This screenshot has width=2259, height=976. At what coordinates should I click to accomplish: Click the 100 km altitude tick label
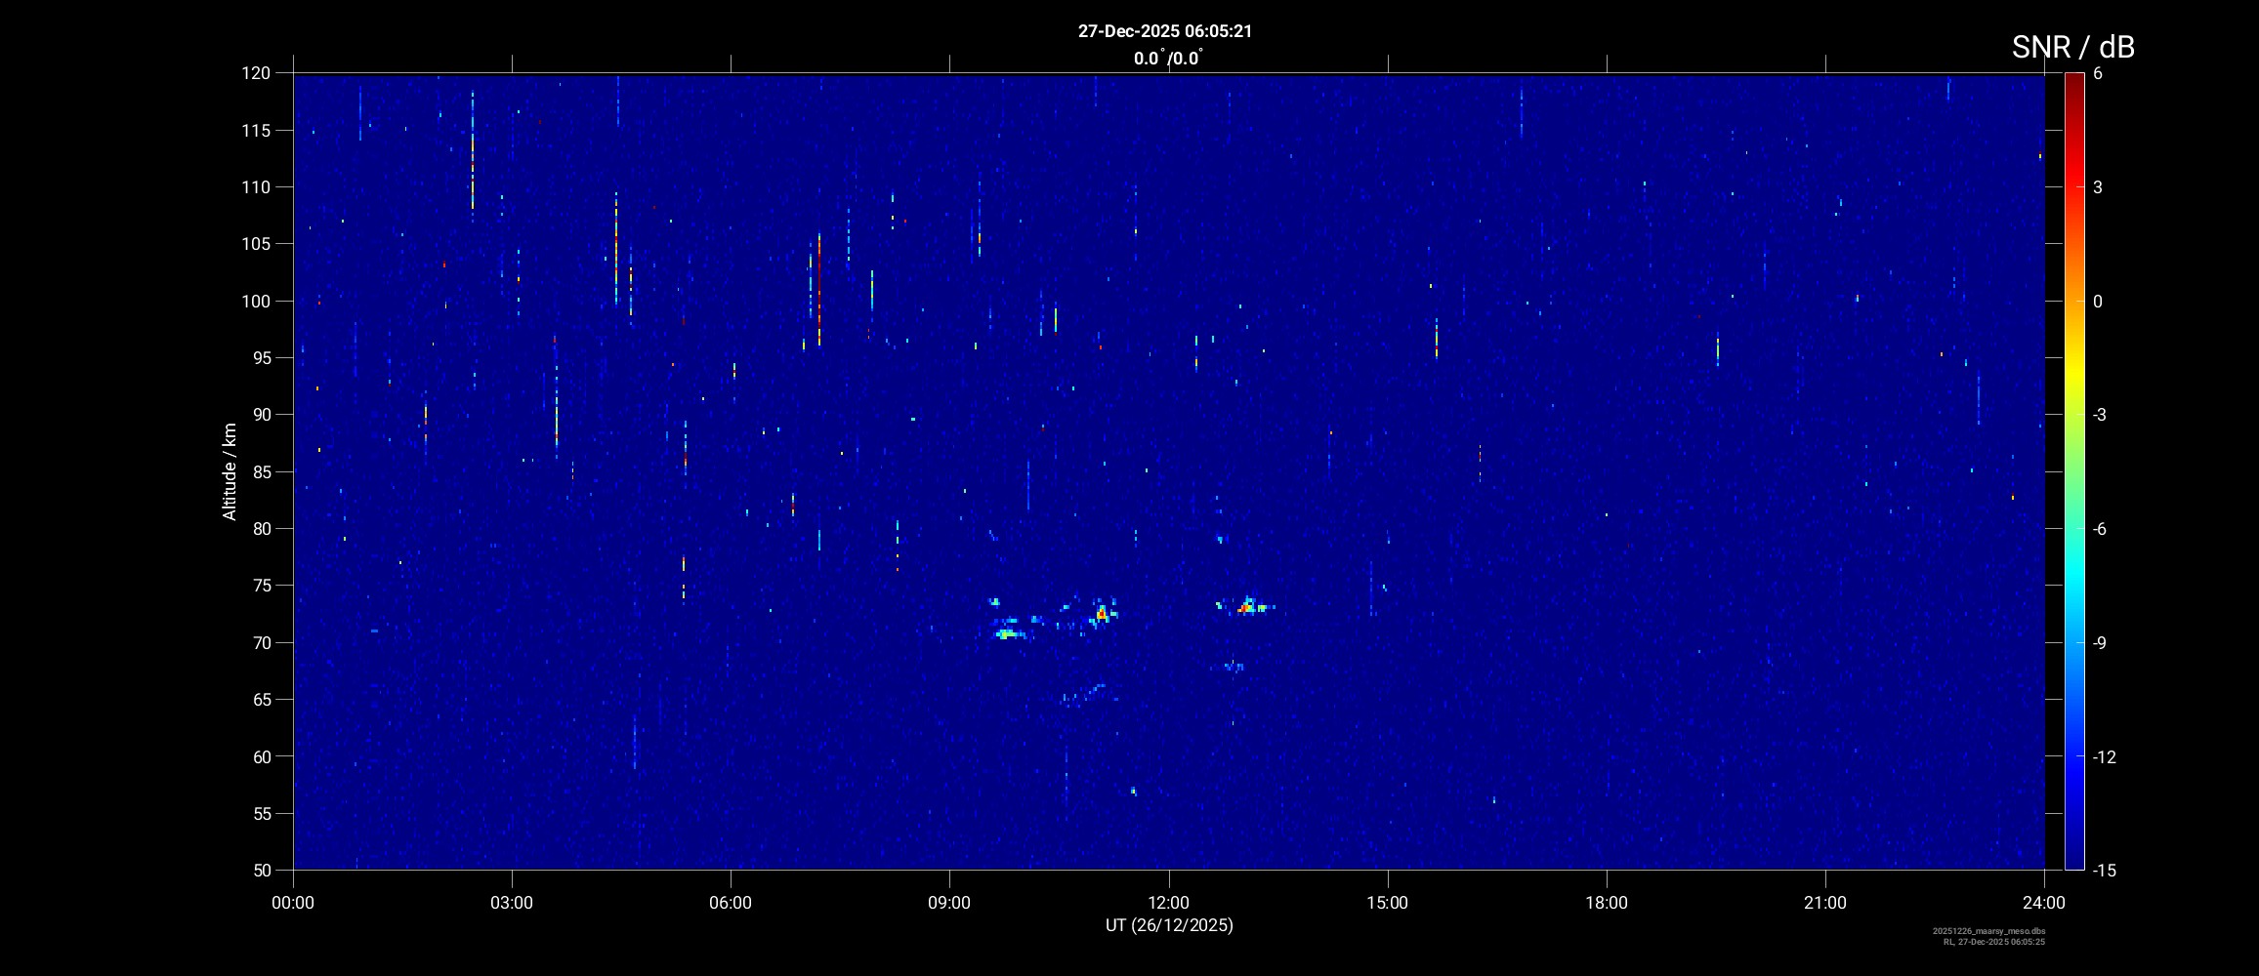click(256, 301)
